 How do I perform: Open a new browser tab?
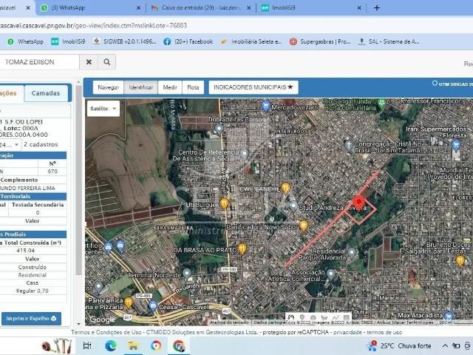pos(377,8)
